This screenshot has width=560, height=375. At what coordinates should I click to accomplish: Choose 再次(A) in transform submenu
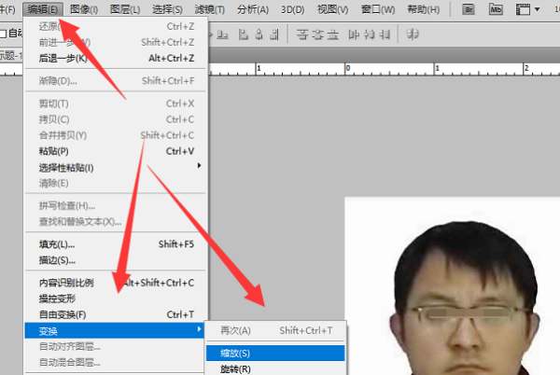point(275,331)
